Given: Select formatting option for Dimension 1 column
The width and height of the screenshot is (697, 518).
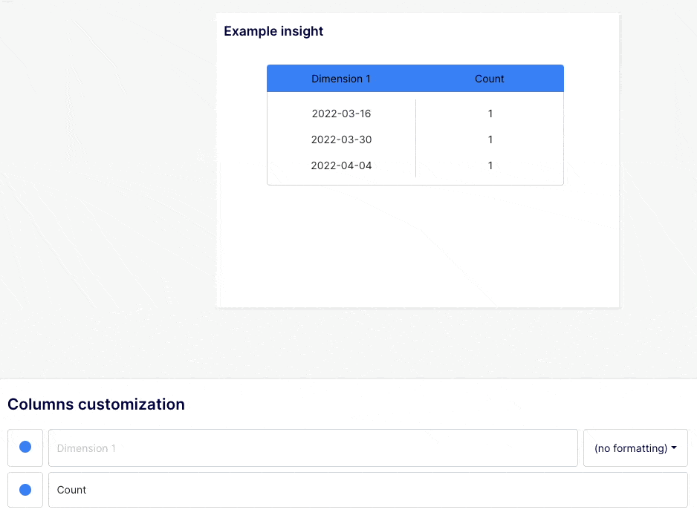Looking at the screenshot, I should coord(635,447).
